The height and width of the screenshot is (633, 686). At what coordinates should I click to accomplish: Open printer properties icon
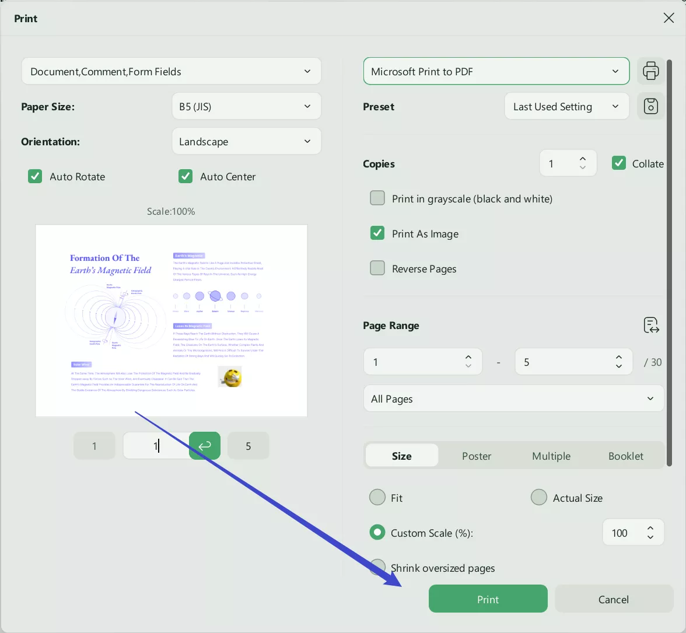[x=650, y=71]
